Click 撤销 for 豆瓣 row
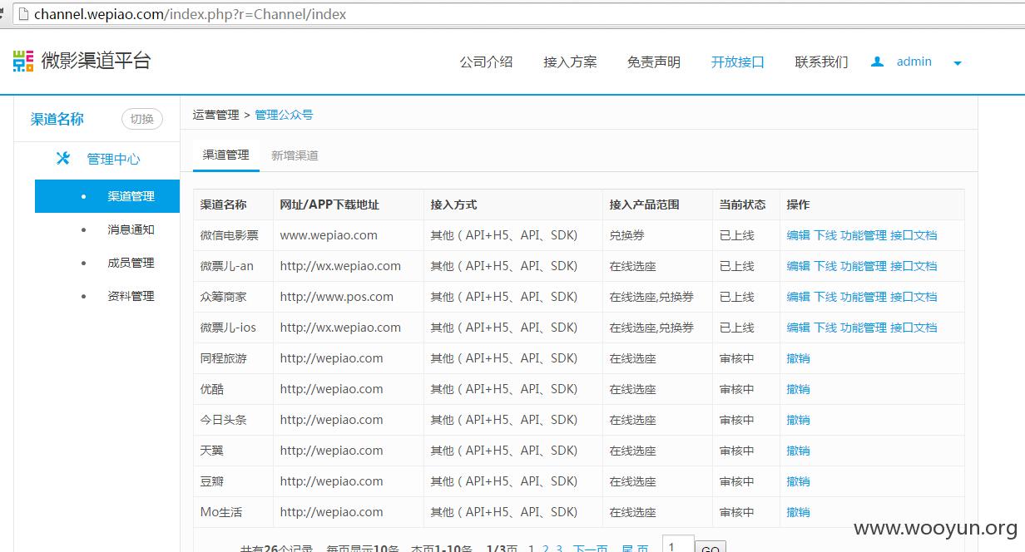 pyautogui.click(x=799, y=481)
